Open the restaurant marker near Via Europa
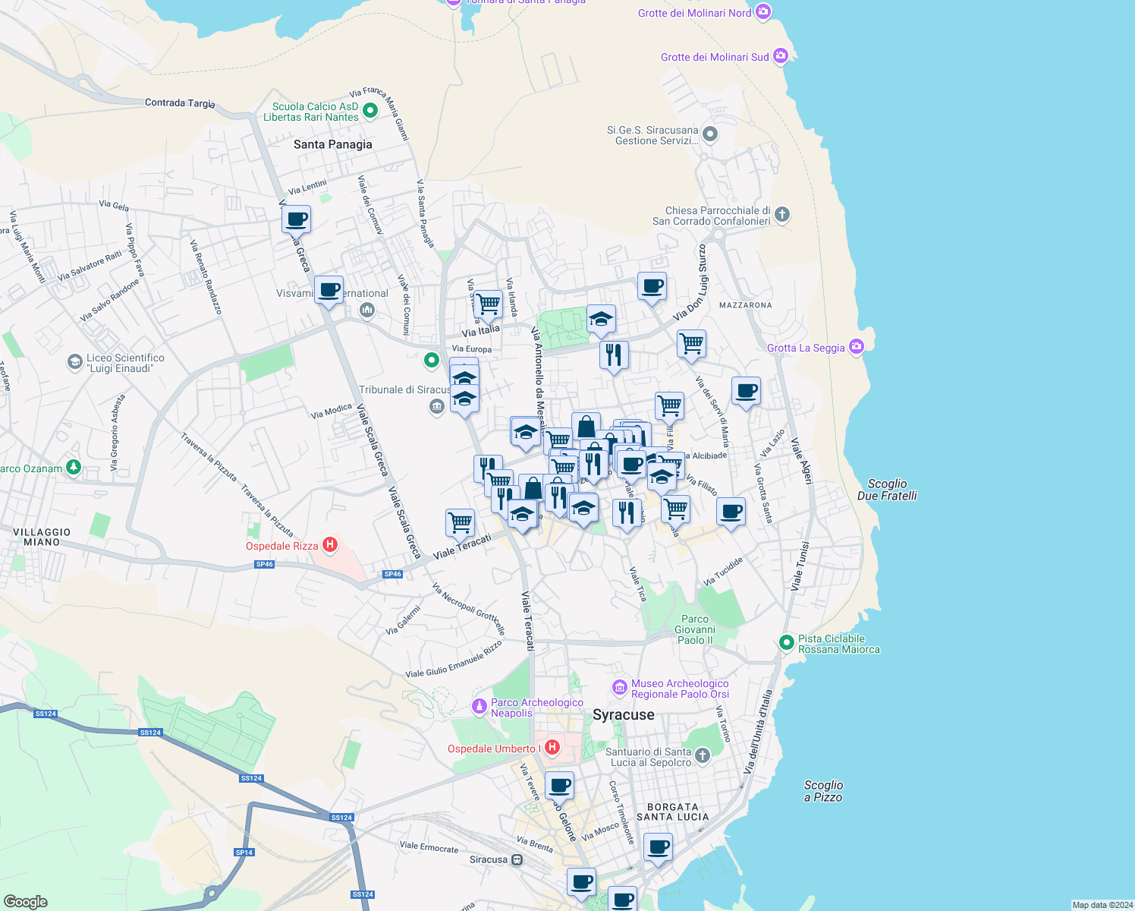The image size is (1135, 911). 614,353
